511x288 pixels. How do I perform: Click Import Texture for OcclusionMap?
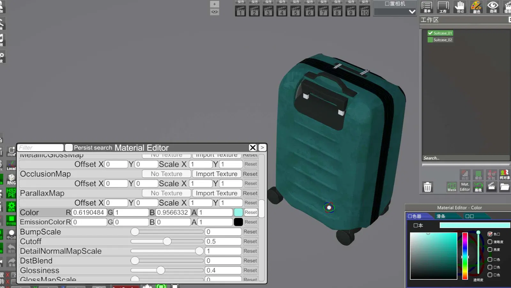point(217,174)
